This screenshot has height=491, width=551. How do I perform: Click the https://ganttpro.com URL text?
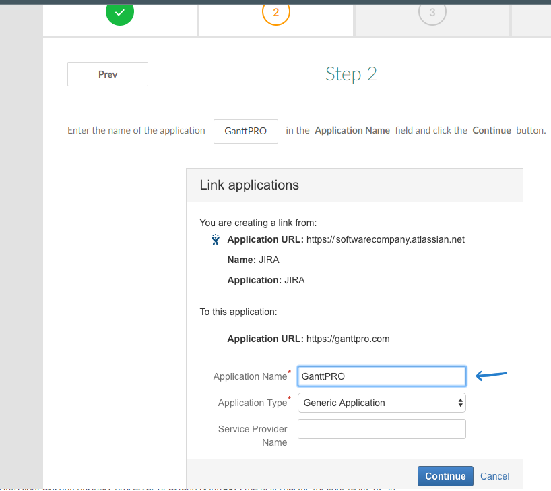(348, 339)
